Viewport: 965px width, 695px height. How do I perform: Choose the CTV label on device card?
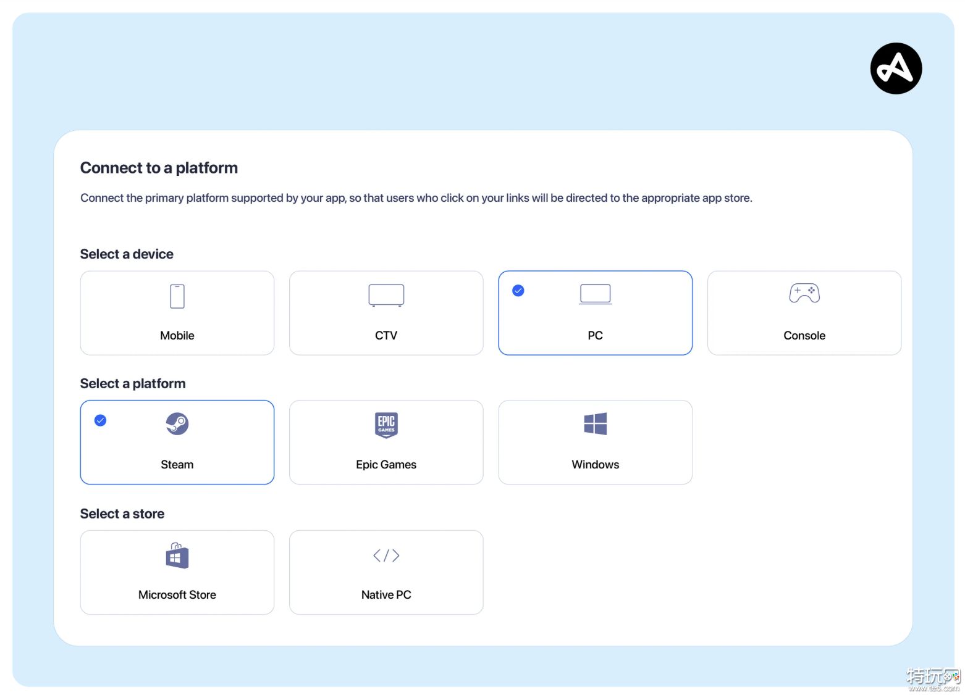(386, 336)
